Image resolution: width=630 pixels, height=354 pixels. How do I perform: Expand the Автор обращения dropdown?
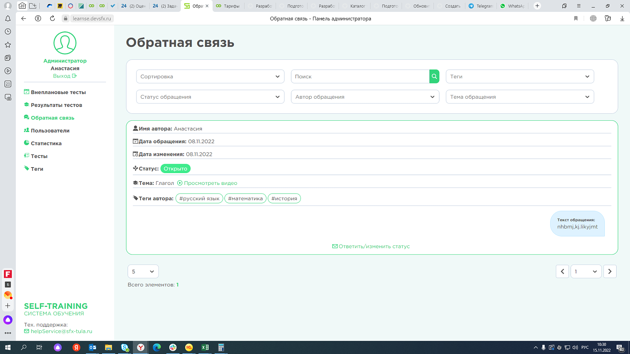365,97
